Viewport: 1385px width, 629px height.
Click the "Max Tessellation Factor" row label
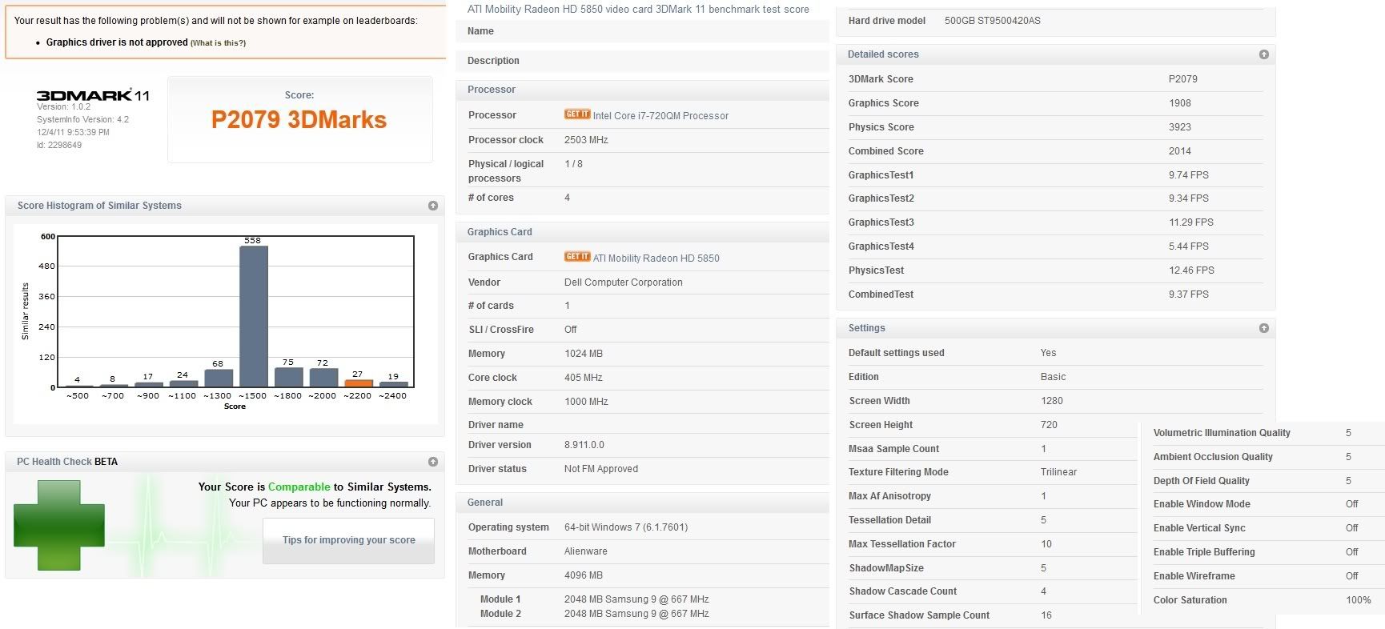click(x=902, y=544)
